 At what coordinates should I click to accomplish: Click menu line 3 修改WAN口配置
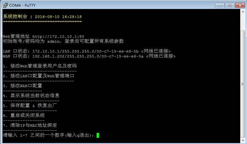click(23, 86)
